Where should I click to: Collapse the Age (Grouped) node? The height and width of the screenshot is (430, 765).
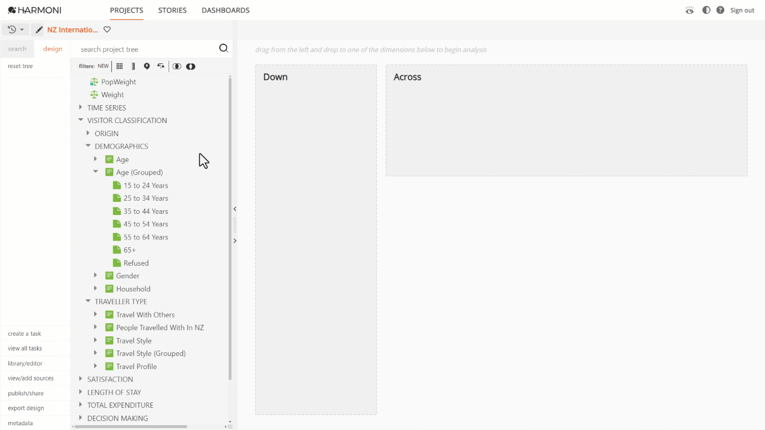tap(96, 172)
